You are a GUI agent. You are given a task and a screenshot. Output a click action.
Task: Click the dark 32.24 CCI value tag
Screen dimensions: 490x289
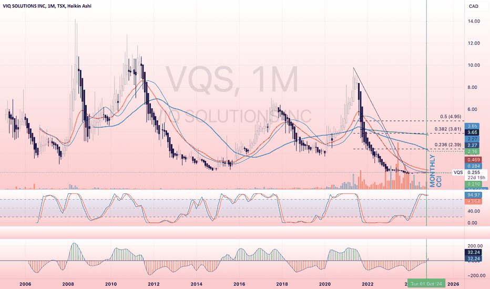pos(474,252)
